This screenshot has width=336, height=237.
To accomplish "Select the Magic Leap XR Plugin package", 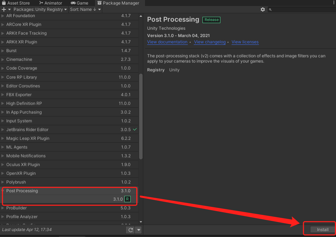I will click(x=69, y=139).
